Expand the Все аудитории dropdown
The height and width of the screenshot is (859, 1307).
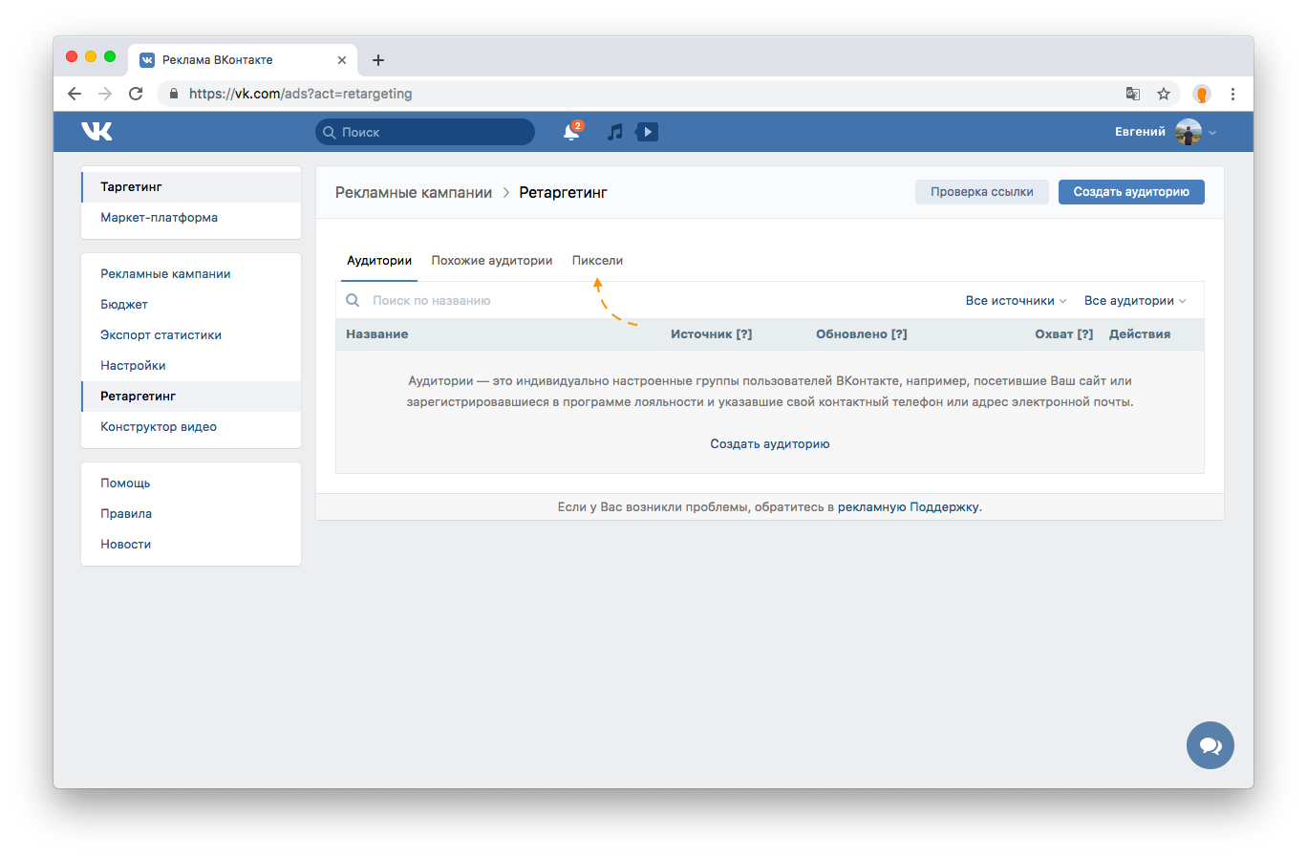1135,300
